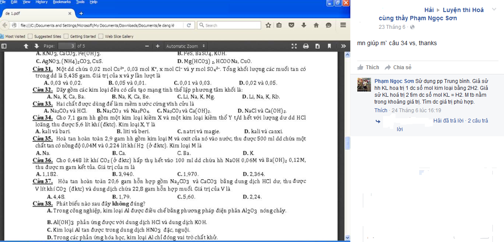The height and width of the screenshot is (242, 504).
Task: Open the Hello chat smiley icon
Action: click(328, 25)
